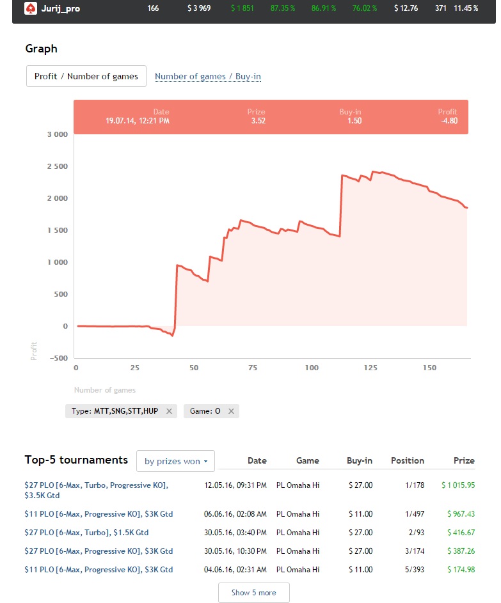
Task: Open the $11 PLO tournament with position 5/393
Action: 99,570
